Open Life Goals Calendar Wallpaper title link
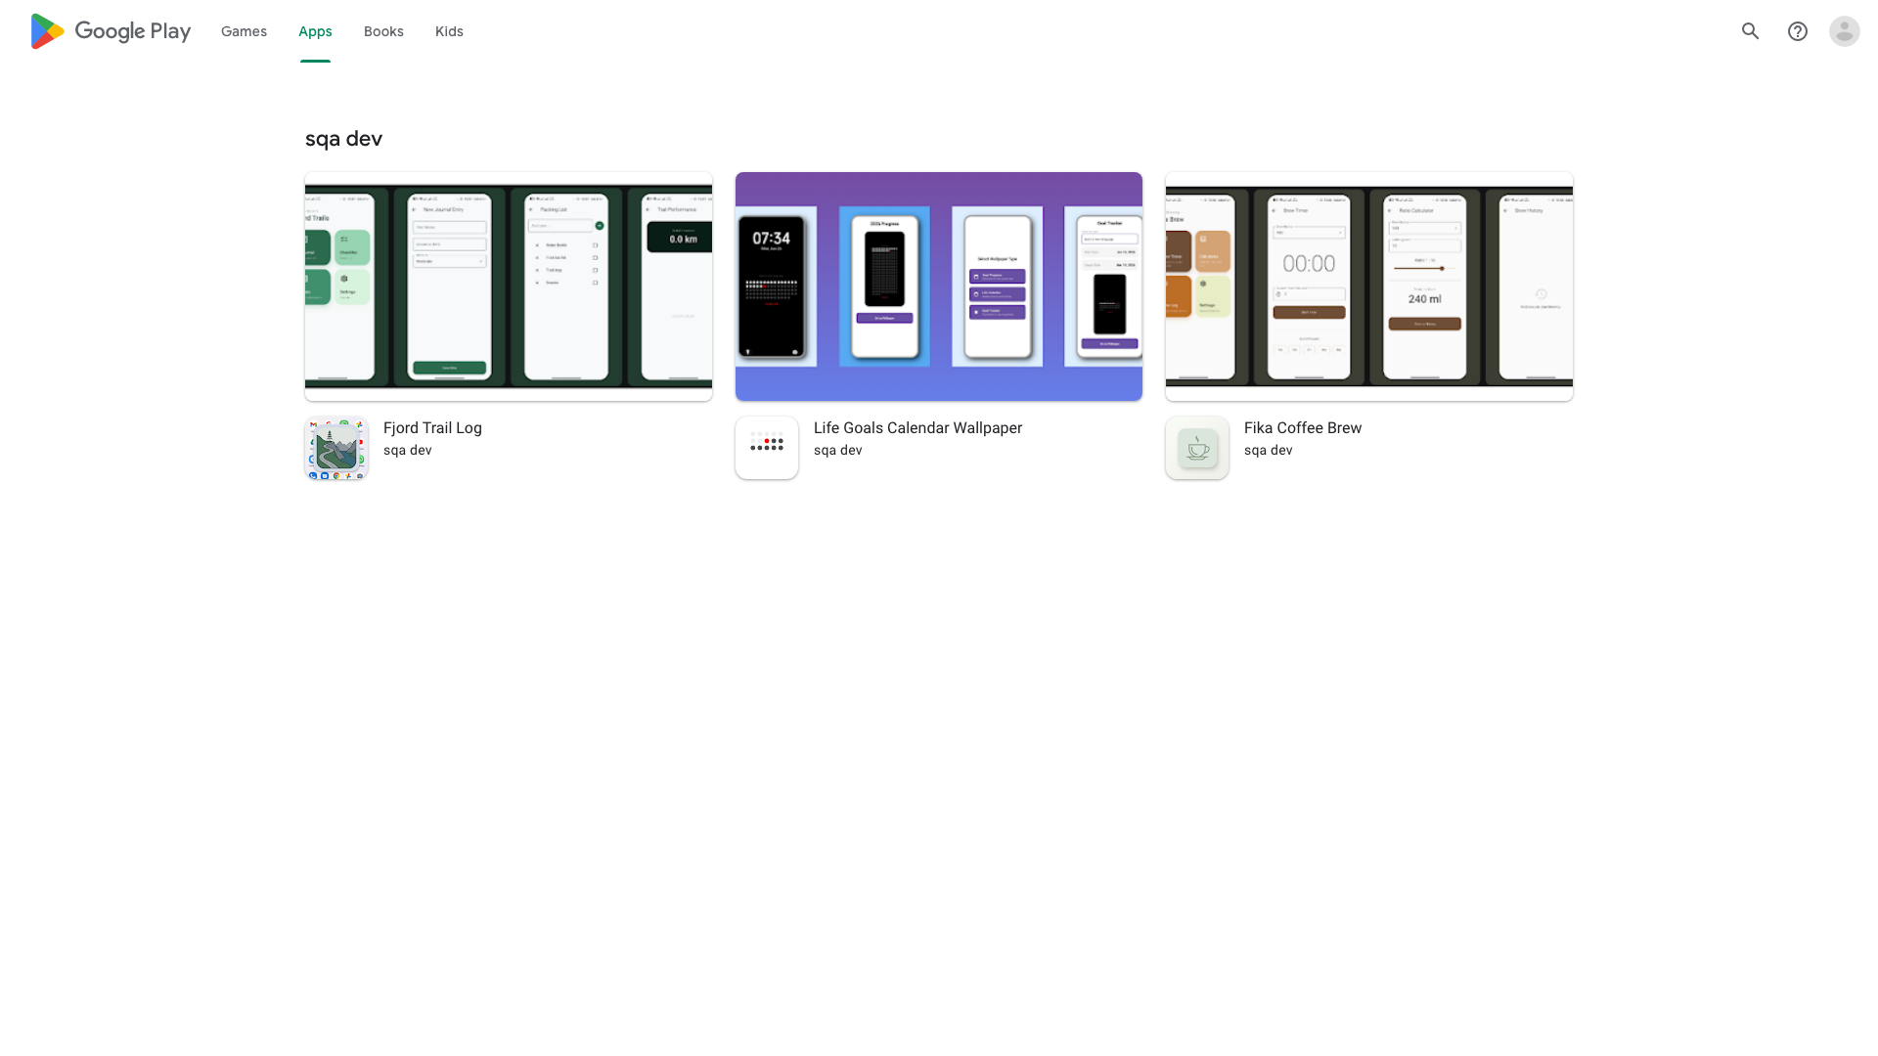This screenshot has height=1056, width=1878. click(x=917, y=428)
